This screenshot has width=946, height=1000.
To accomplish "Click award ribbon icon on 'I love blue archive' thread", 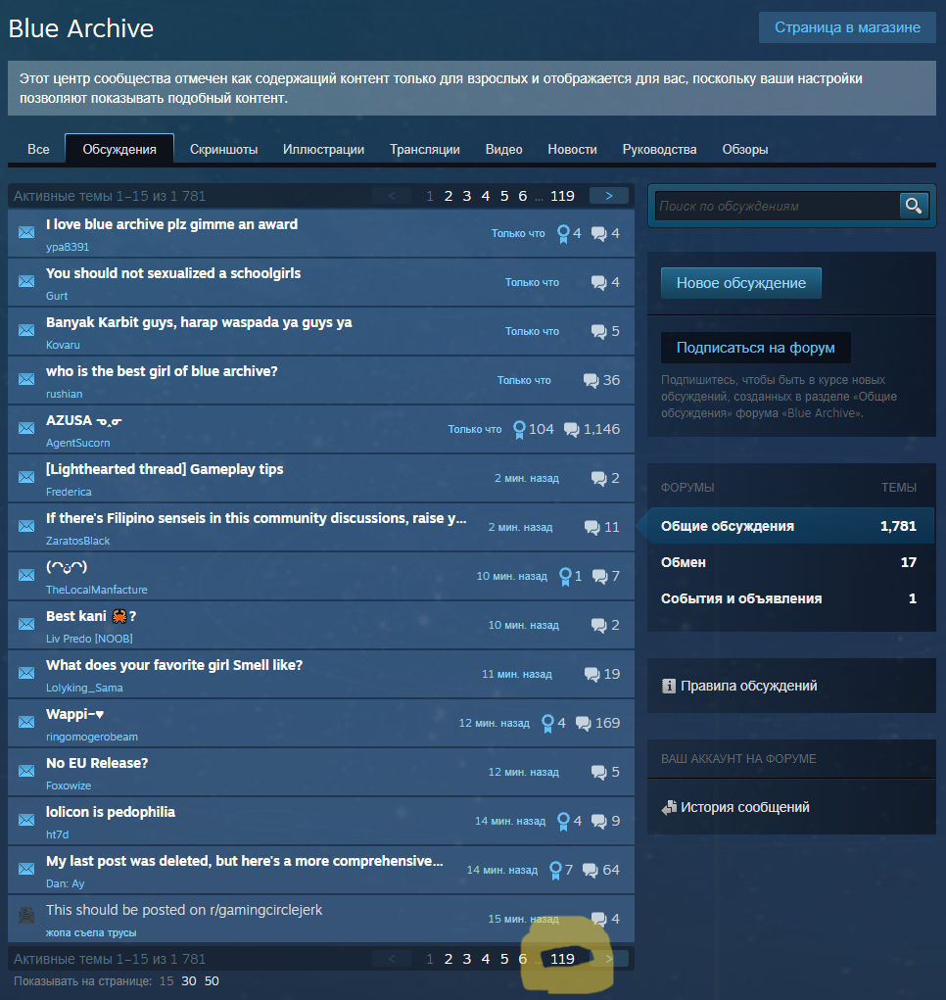I will coord(563,233).
